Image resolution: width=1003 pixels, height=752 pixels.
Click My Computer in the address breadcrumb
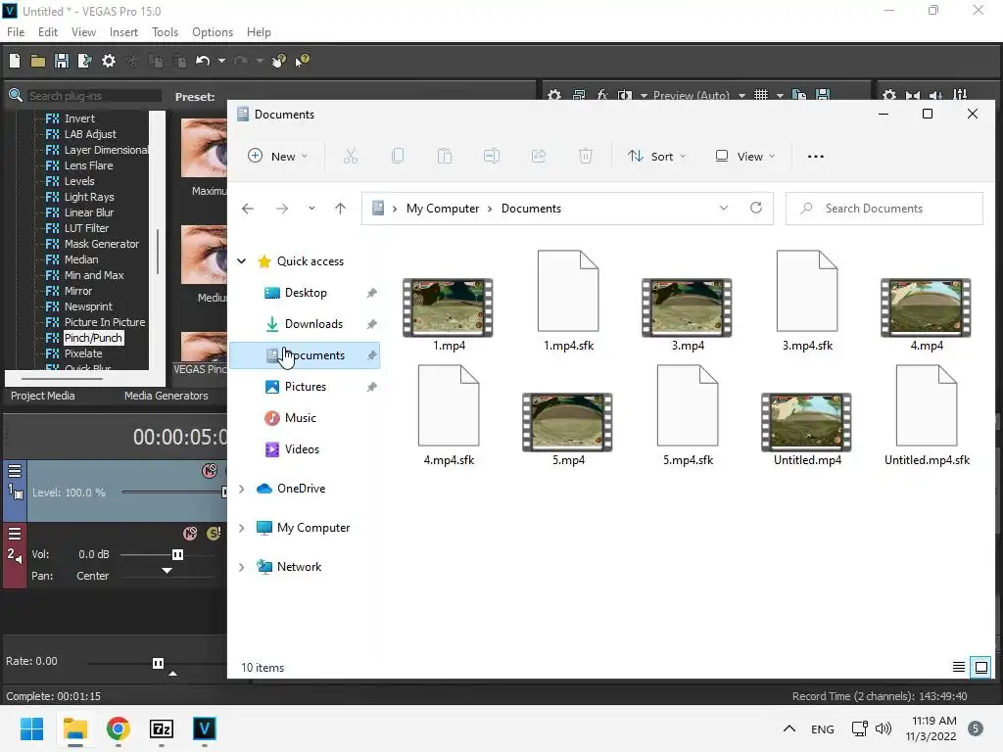pyautogui.click(x=443, y=209)
